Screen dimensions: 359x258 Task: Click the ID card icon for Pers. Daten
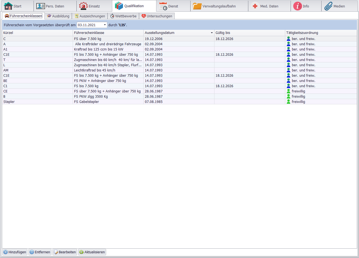coord(41,6)
